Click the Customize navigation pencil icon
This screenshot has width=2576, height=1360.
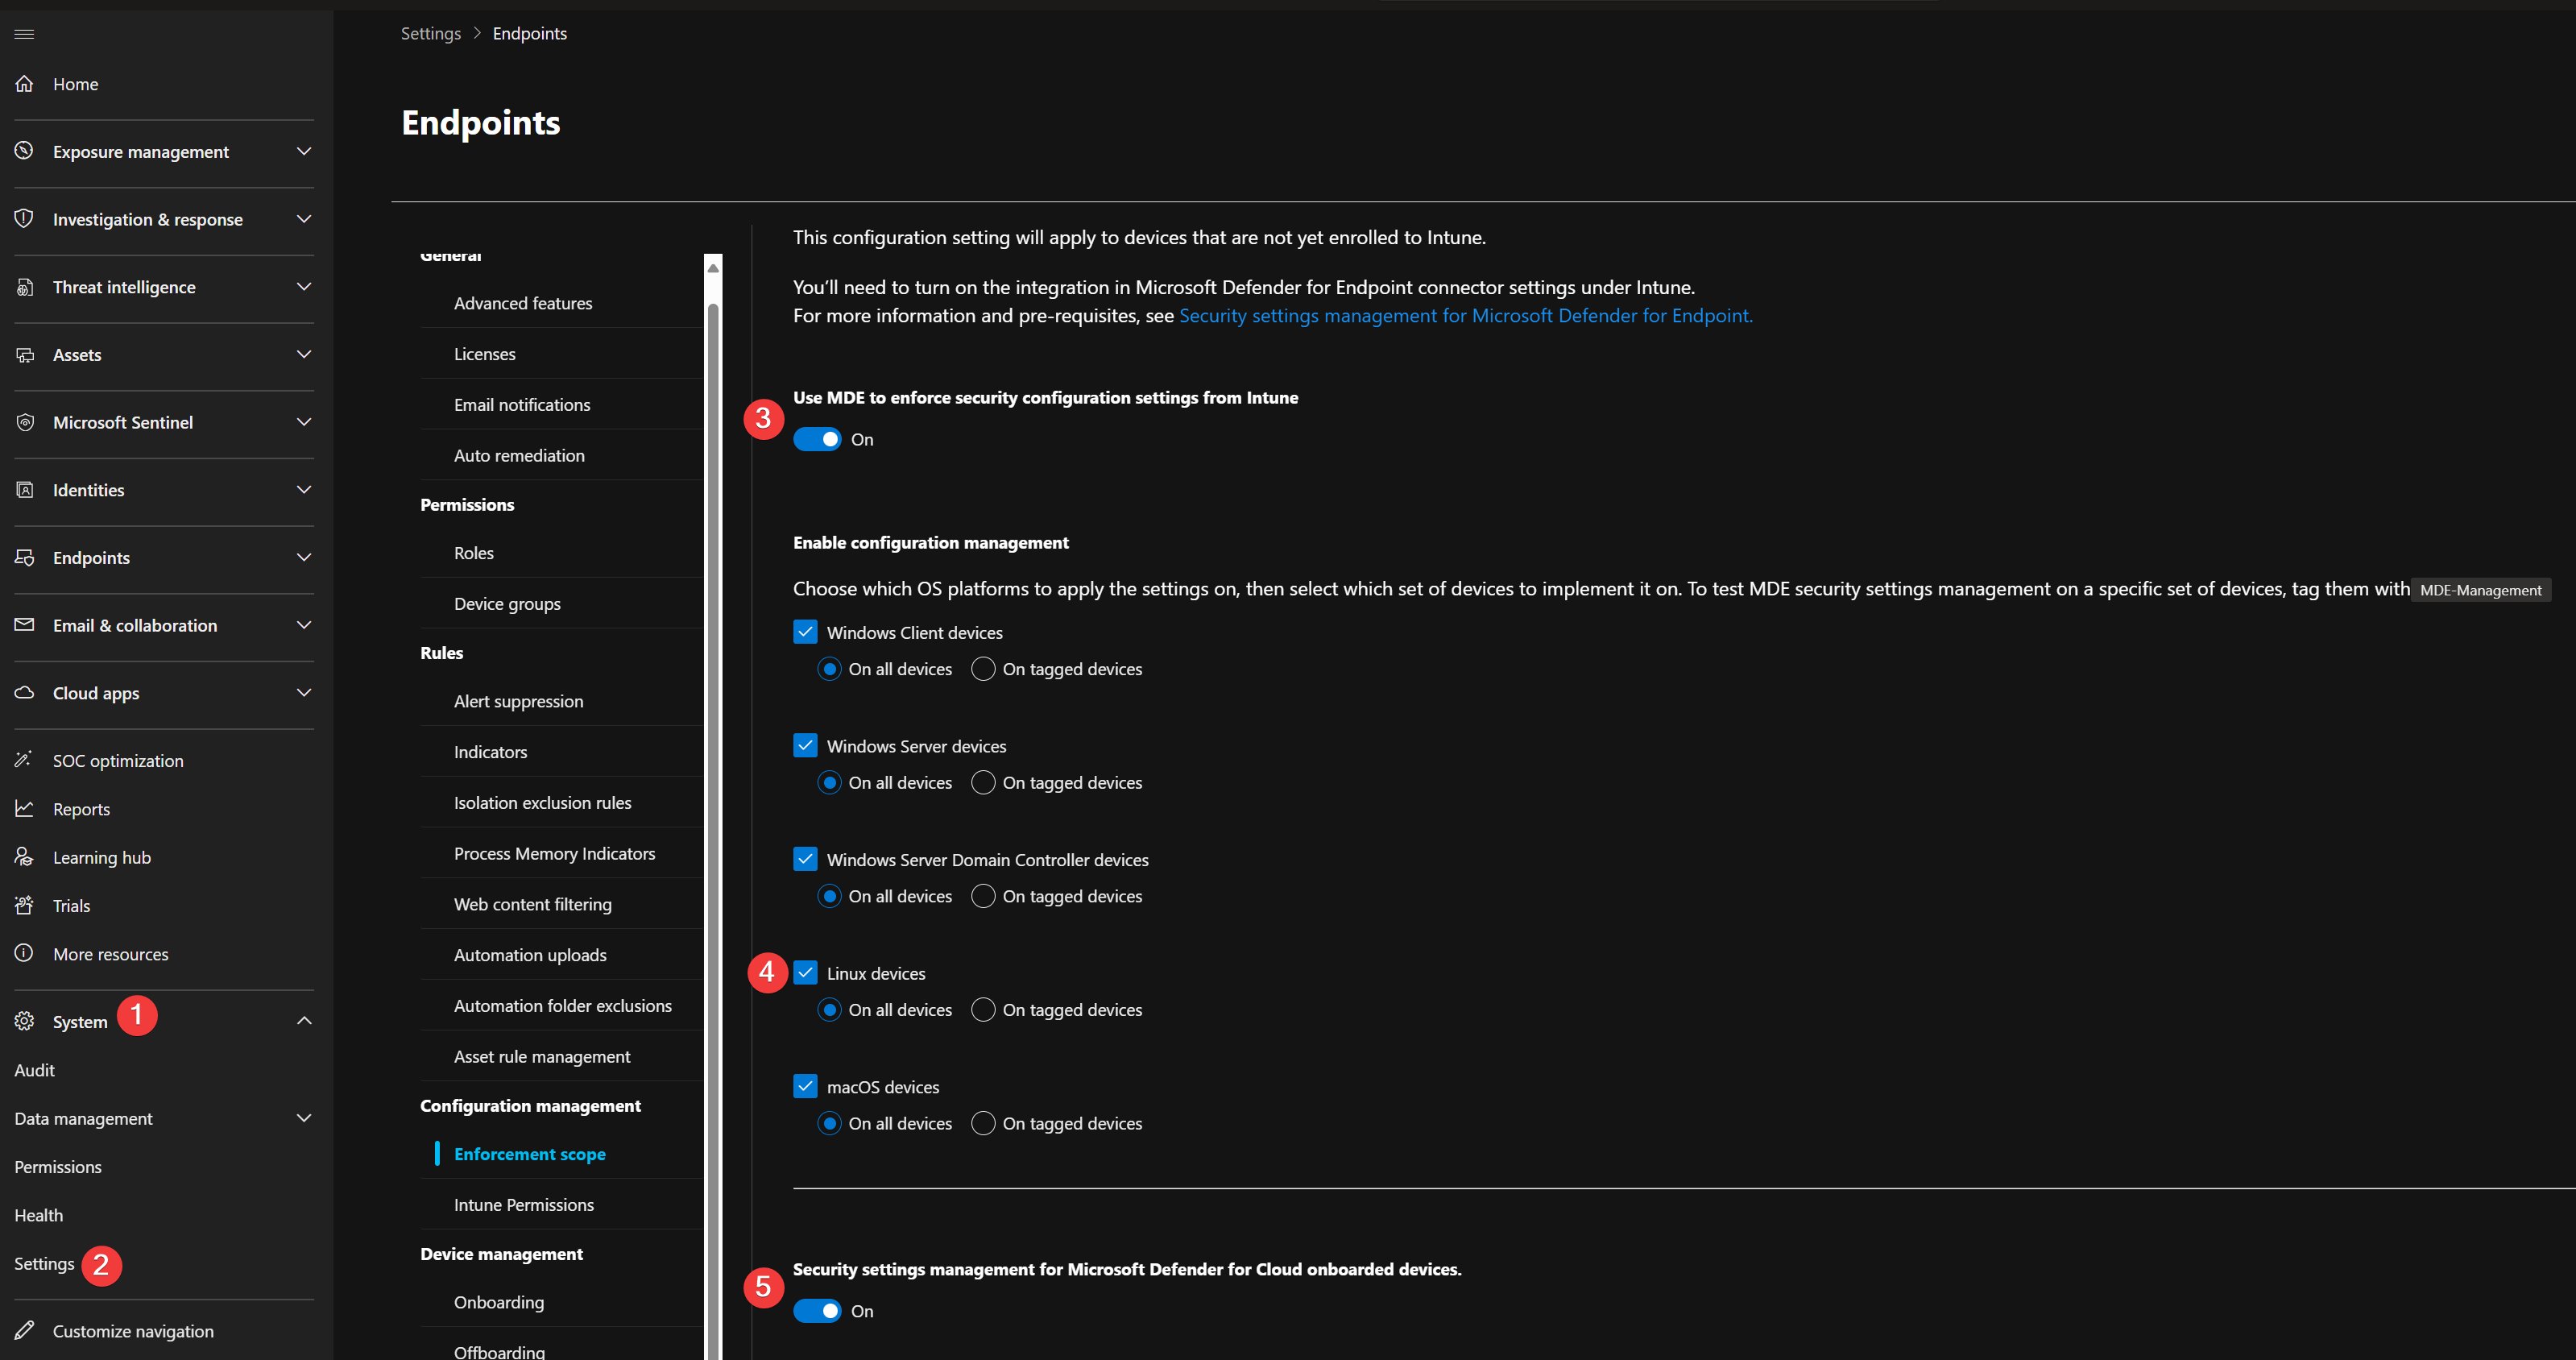tap(24, 1331)
